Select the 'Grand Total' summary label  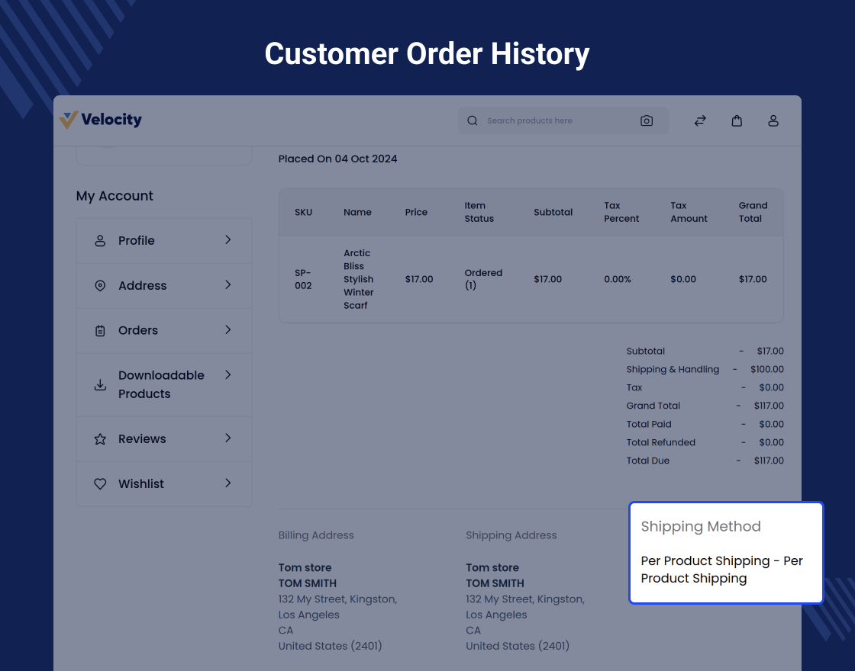click(653, 406)
